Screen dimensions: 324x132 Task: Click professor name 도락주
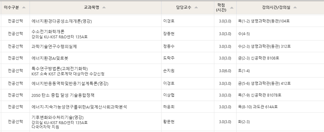coord(169,58)
